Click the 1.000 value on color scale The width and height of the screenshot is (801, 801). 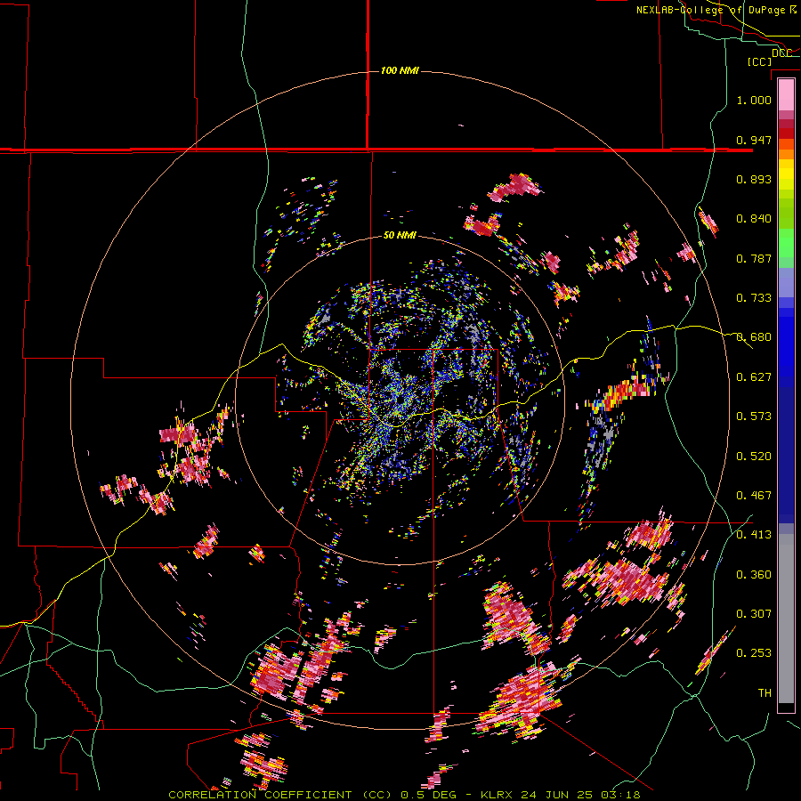coord(754,100)
